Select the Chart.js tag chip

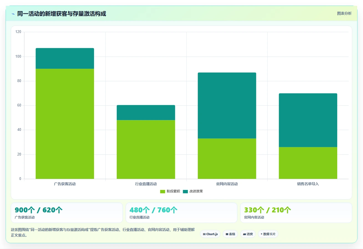(x=210, y=234)
